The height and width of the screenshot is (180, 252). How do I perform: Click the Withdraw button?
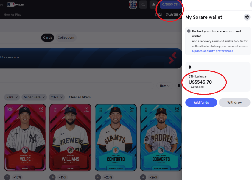(x=234, y=102)
